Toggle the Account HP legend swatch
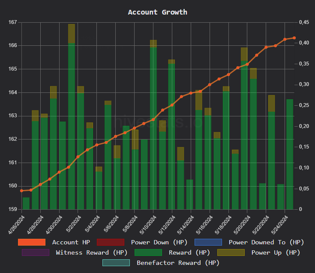Screen dimensions: 315x273 (x=32, y=242)
